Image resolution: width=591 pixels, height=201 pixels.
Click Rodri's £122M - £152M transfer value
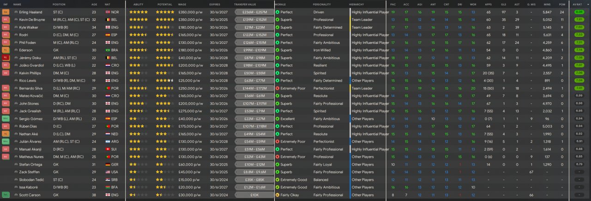pyautogui.click(x=254, y=35)
